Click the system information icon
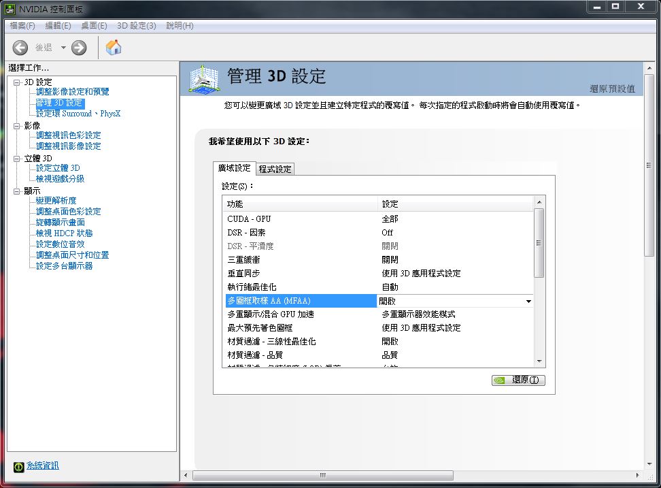This screenshot has height=488, width=661. click(x=18, y=466)
